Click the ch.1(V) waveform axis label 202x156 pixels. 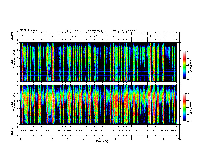[x=12, y=36]
